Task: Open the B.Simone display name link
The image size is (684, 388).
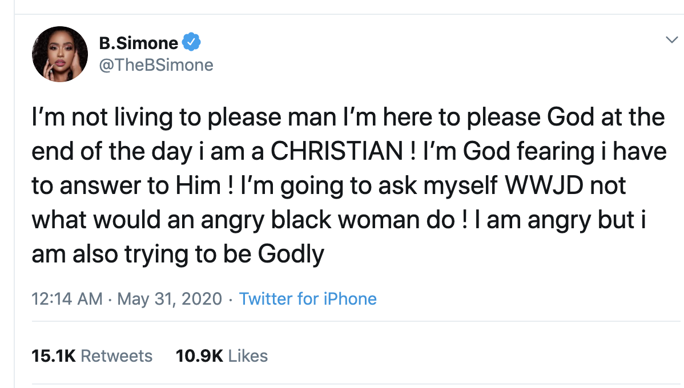Action: [138, 43]
